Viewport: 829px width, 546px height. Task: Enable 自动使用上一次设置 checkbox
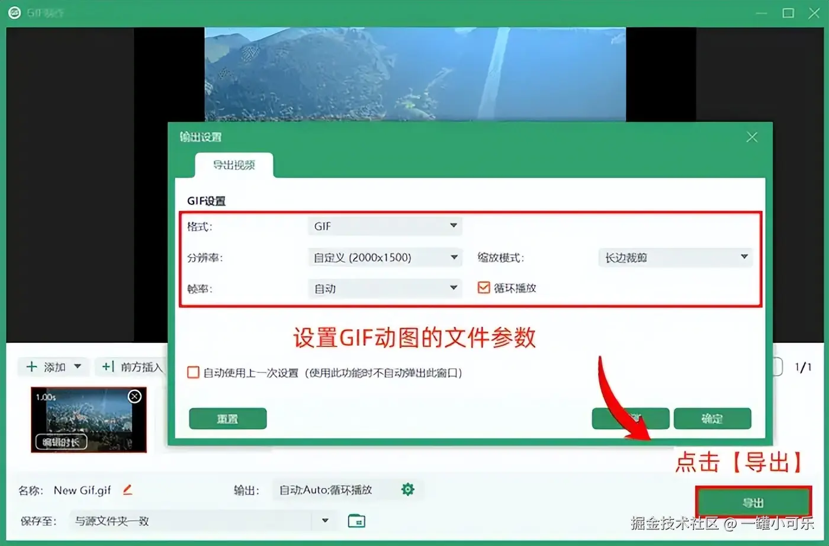tap(193, 372)
